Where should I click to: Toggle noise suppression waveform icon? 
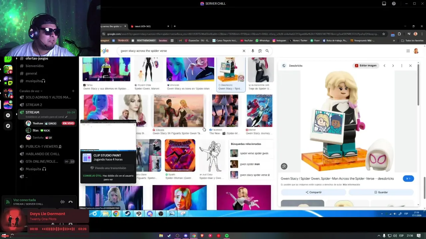coord(62,202)
